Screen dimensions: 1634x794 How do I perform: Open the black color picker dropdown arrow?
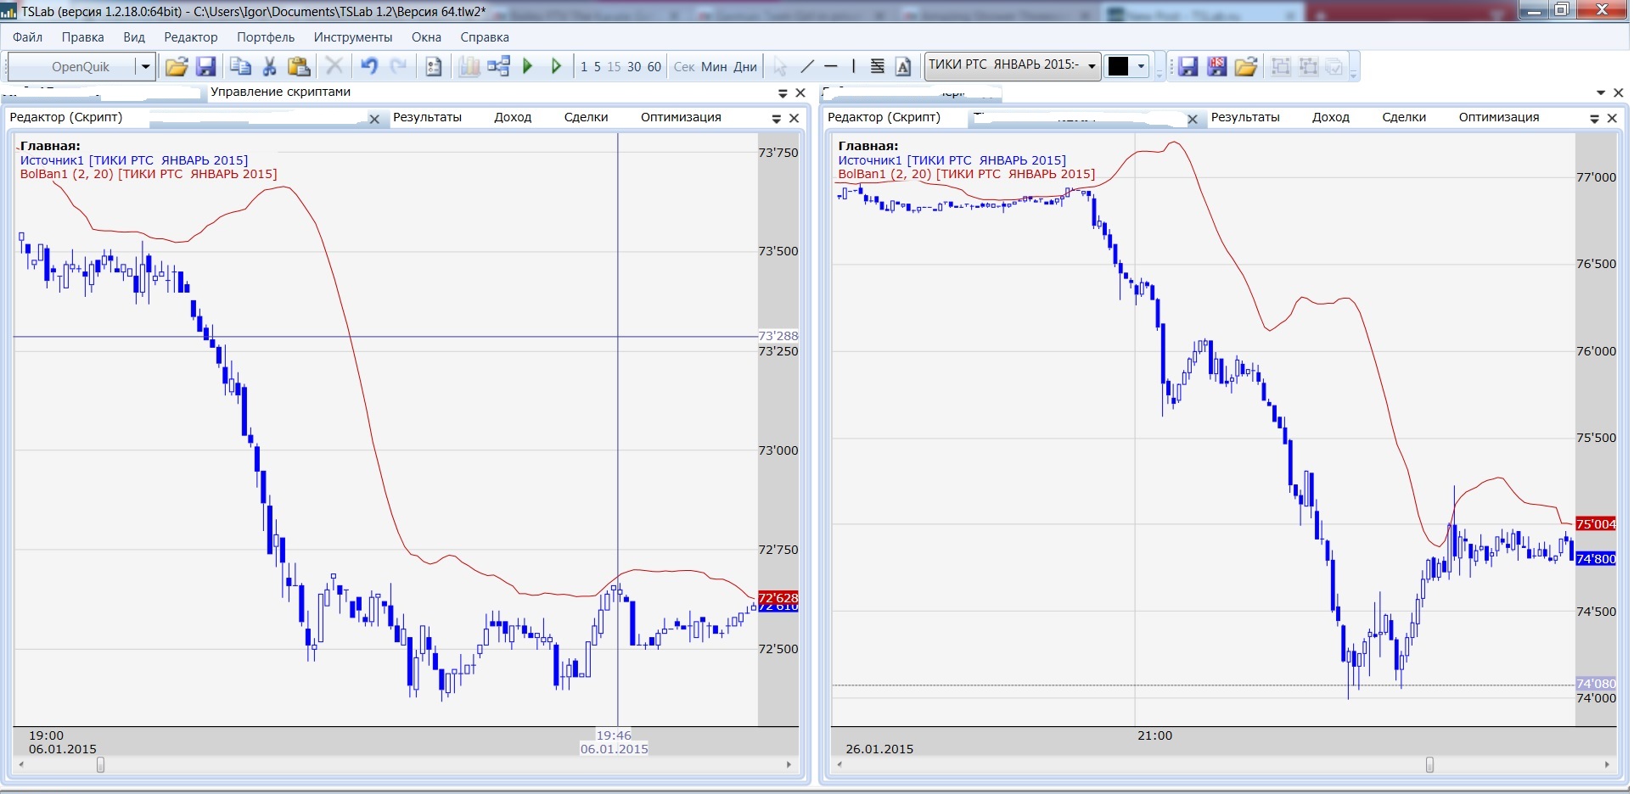(x=1141, y=66)
